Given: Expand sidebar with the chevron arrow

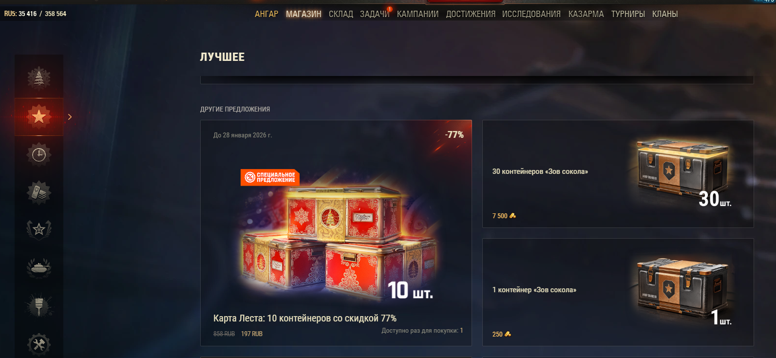Looking at the screenshot, I should (70, 117).
